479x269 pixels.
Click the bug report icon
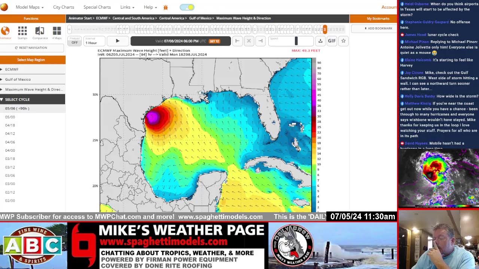point(165,7)
